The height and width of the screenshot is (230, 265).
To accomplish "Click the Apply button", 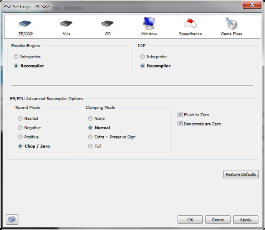I will [x=246, y=220].
